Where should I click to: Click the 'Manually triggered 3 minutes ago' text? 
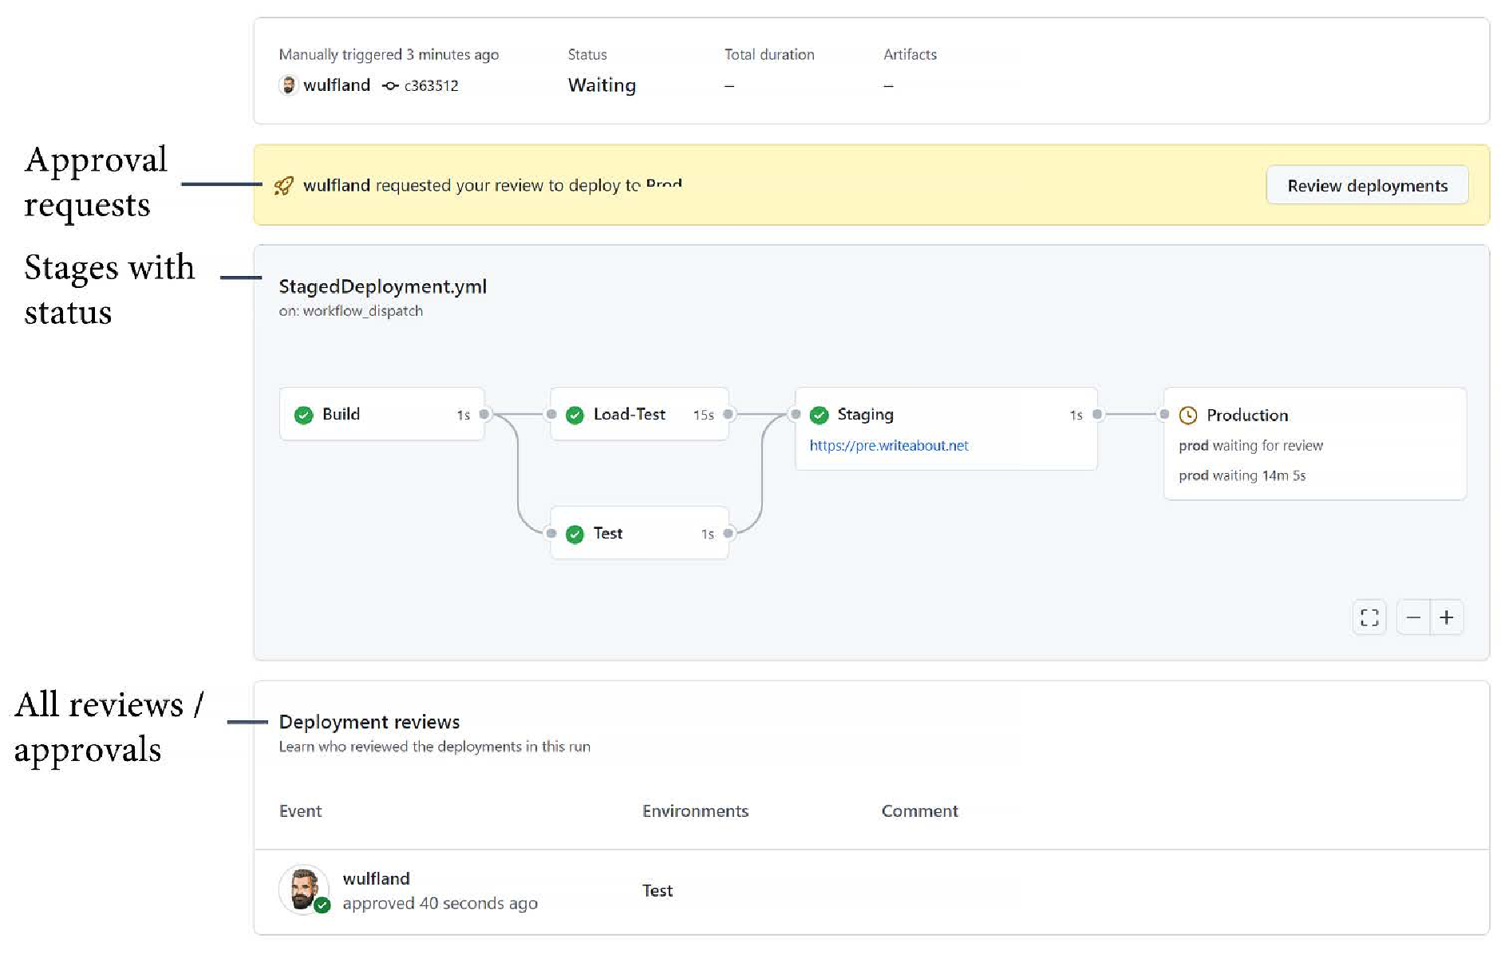point(389,54)
